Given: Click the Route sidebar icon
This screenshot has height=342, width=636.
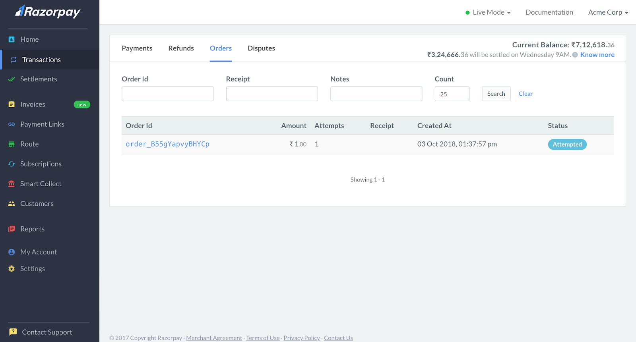Looking at the screenshot, I should (12, 144).
